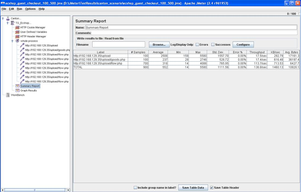Click the sampler icon for upload/goods.php

[x=22, y=50]
